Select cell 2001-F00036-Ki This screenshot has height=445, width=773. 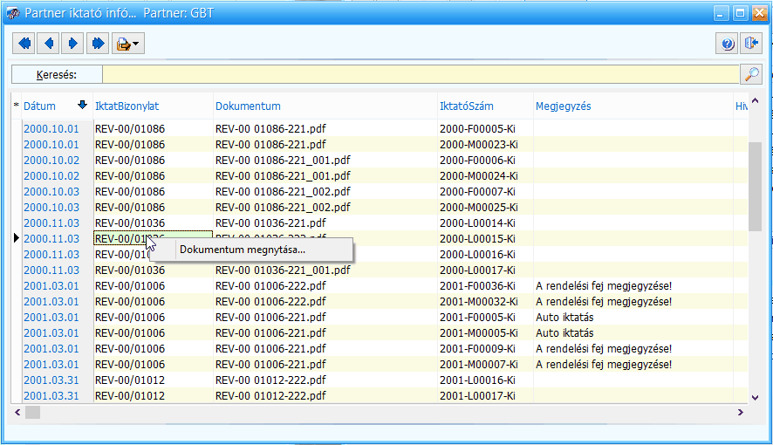[x=477, y=286]
